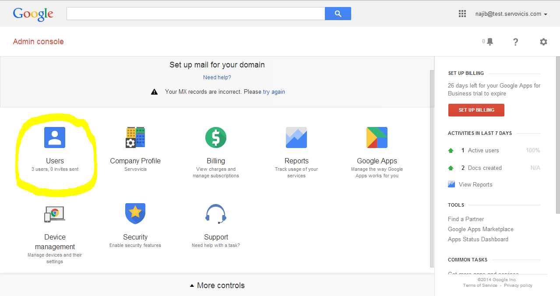The image size is (560, 296).
Task: Click the Billing label text
Action: [216, 161]
